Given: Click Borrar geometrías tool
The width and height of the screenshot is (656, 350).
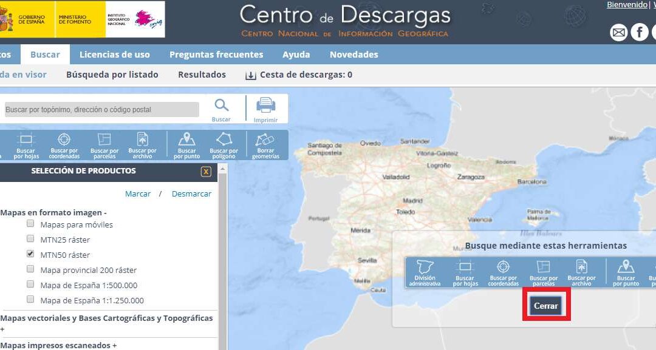Looking at the screenshot, I should [265, 146].
